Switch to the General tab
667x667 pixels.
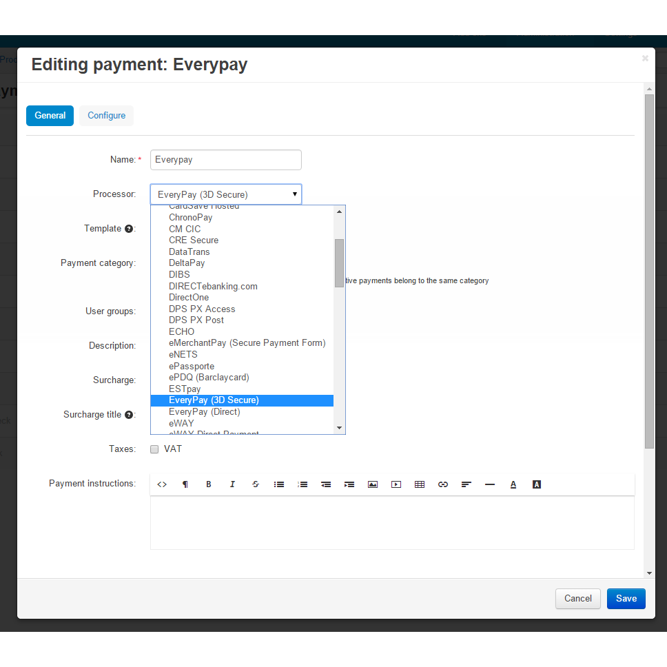coord(50,116)
